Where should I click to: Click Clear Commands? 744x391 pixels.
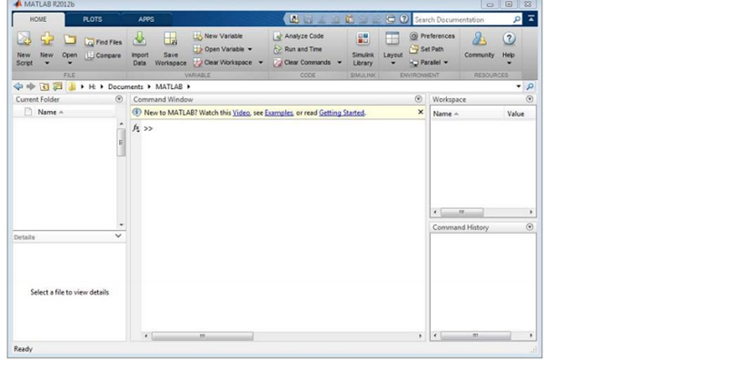pyautogui.click(x=302, y=63)
